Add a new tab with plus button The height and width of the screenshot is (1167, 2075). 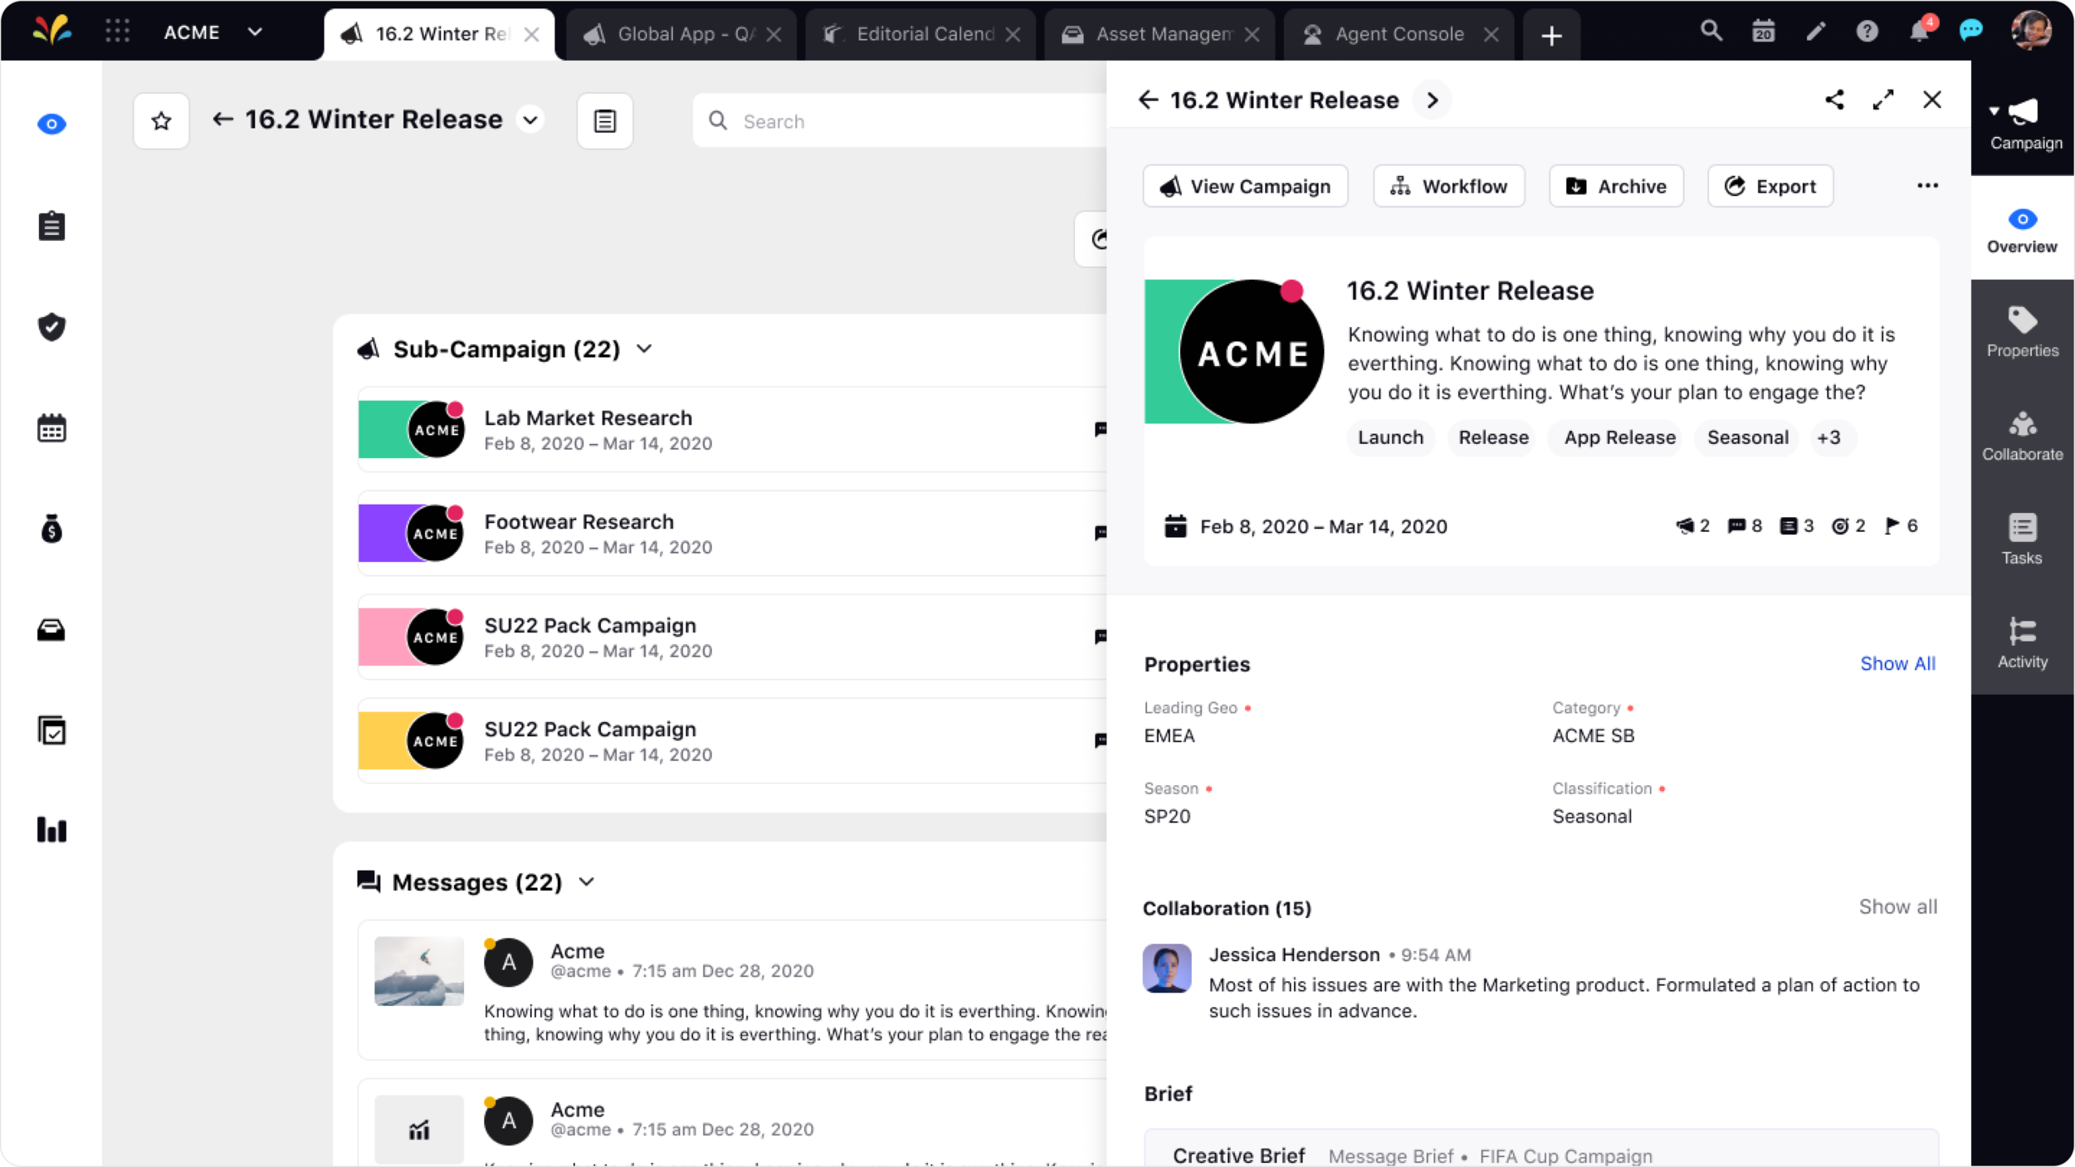tap(1551, 35)
